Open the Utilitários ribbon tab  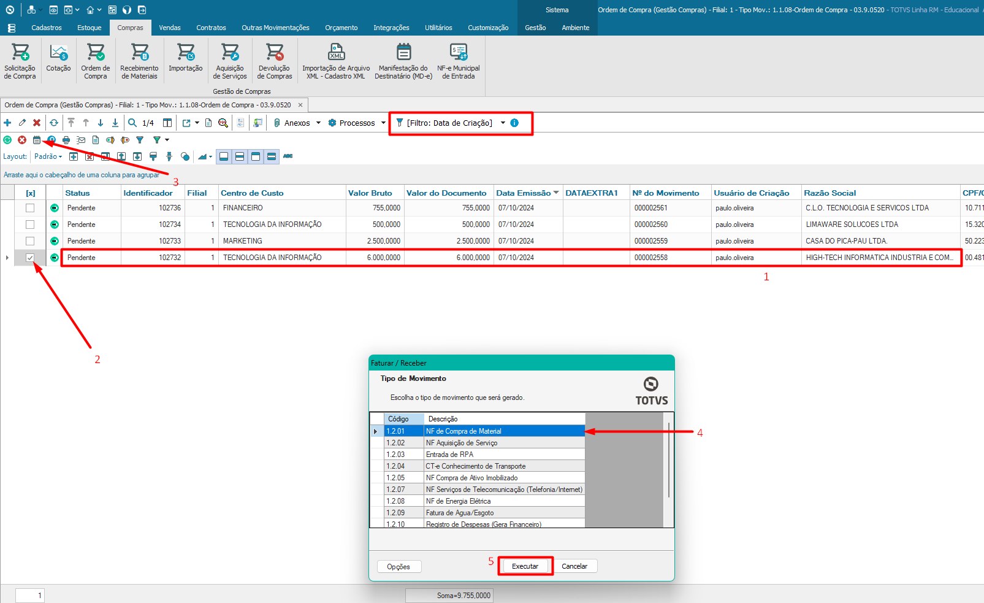click(x=438, y=28)
